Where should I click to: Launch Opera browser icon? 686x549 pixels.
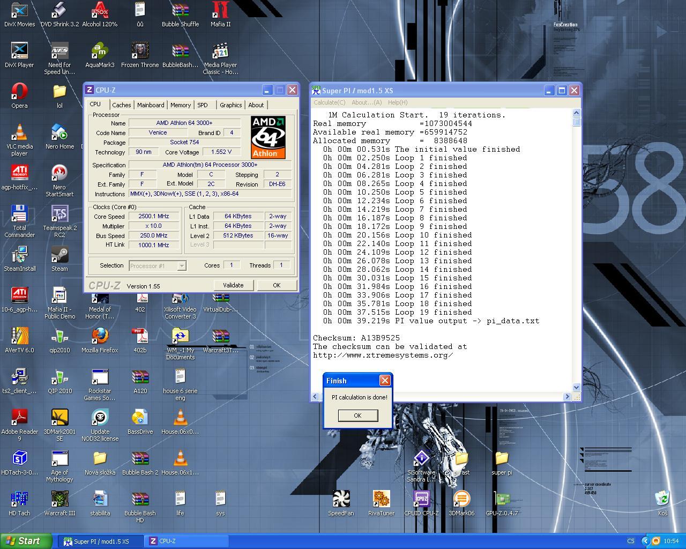click(19, 96)
